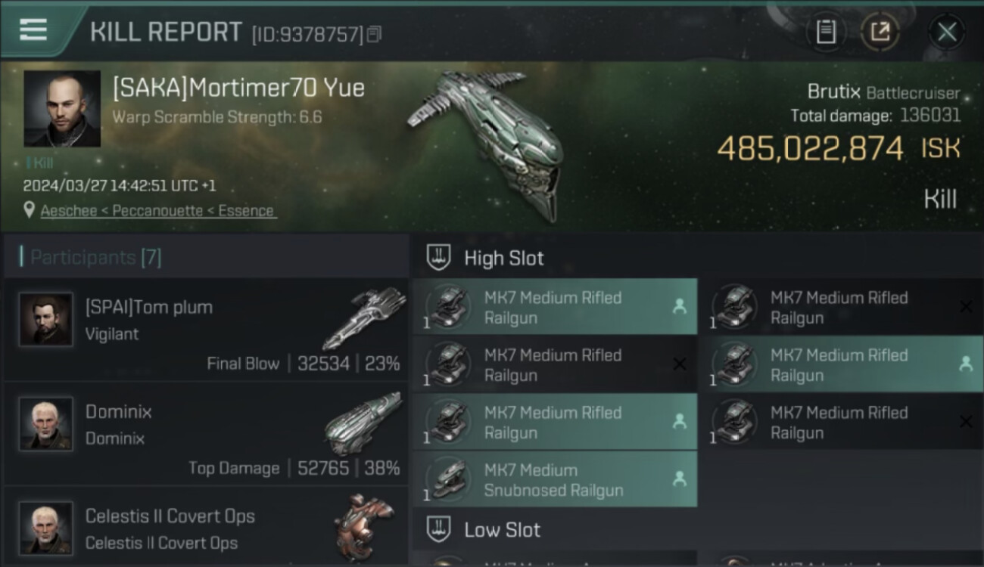Click the High Slot shield icon
Screen dimensions: 984x567
click(x=439, y=258)
